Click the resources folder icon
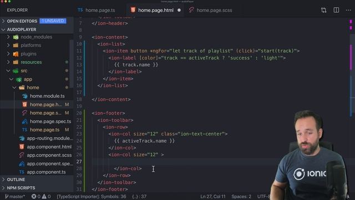The height and width of the screenshot is (200, 355). (16, 62)
